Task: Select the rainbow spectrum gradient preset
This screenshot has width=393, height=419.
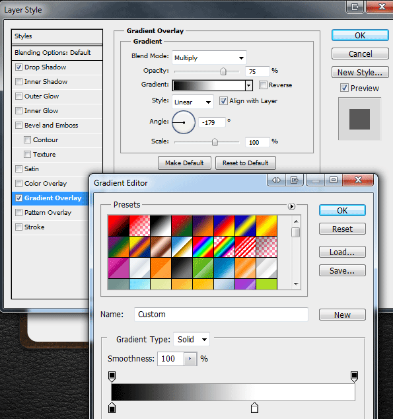Action: pyautogui.click(x=203, y=247)
